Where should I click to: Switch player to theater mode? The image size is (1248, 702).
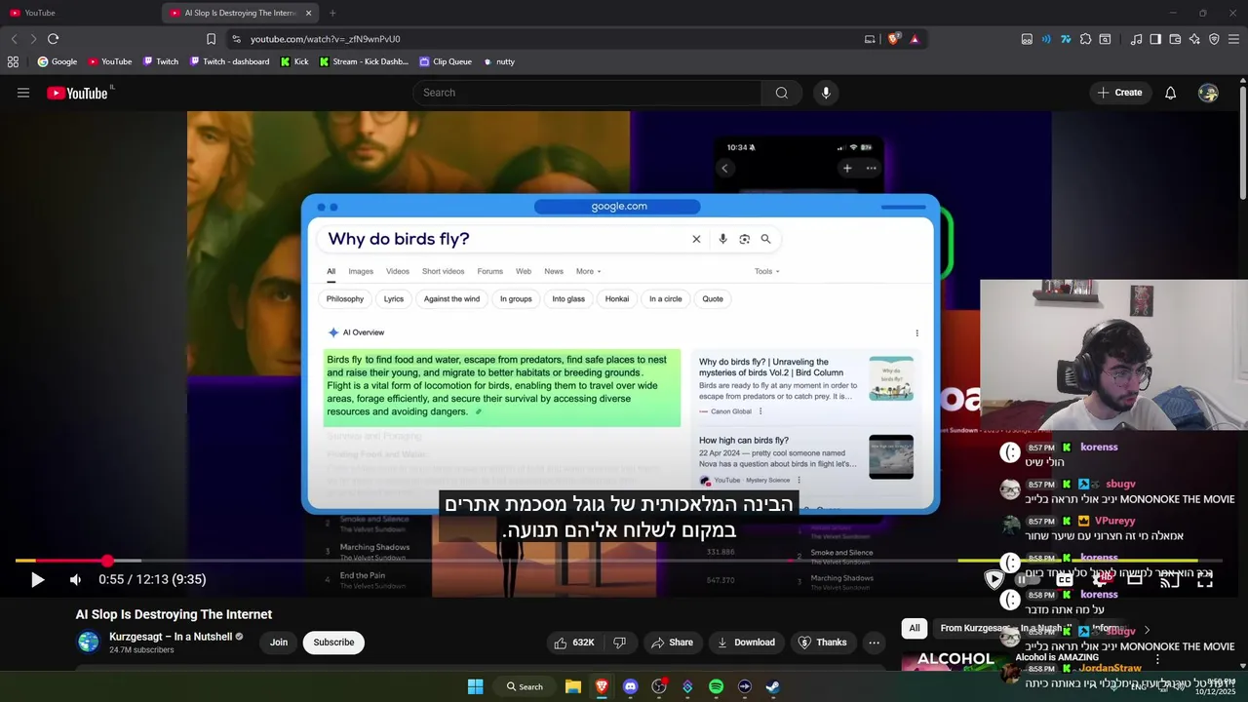pos(1135,579)
